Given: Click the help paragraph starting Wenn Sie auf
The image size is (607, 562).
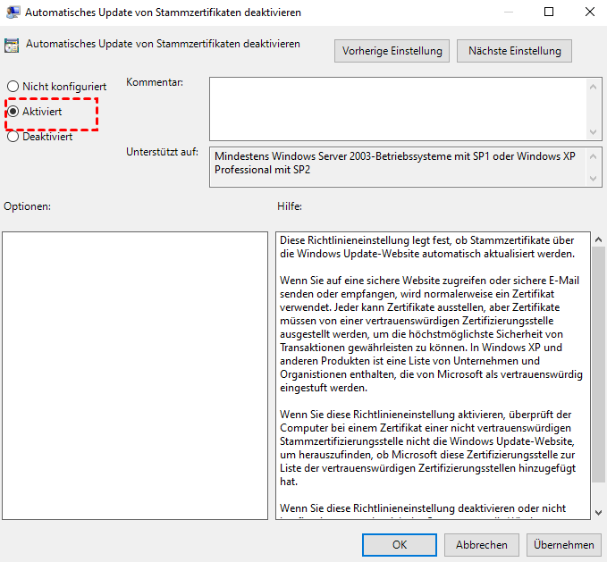Looking at the screenshot, I should [x=431, y=334].
